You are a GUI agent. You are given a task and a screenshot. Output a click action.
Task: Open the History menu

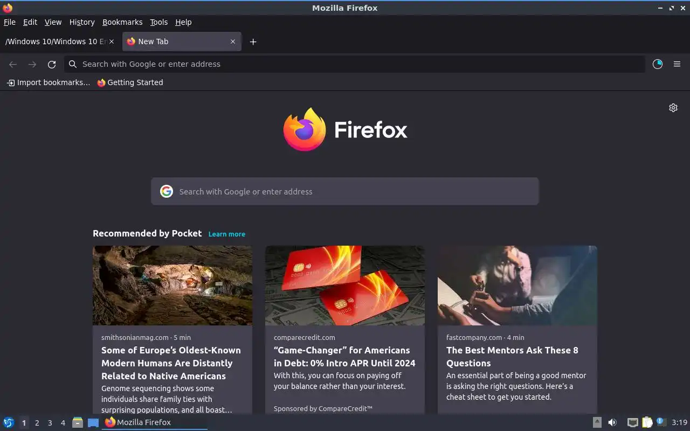tap(82, 22)
